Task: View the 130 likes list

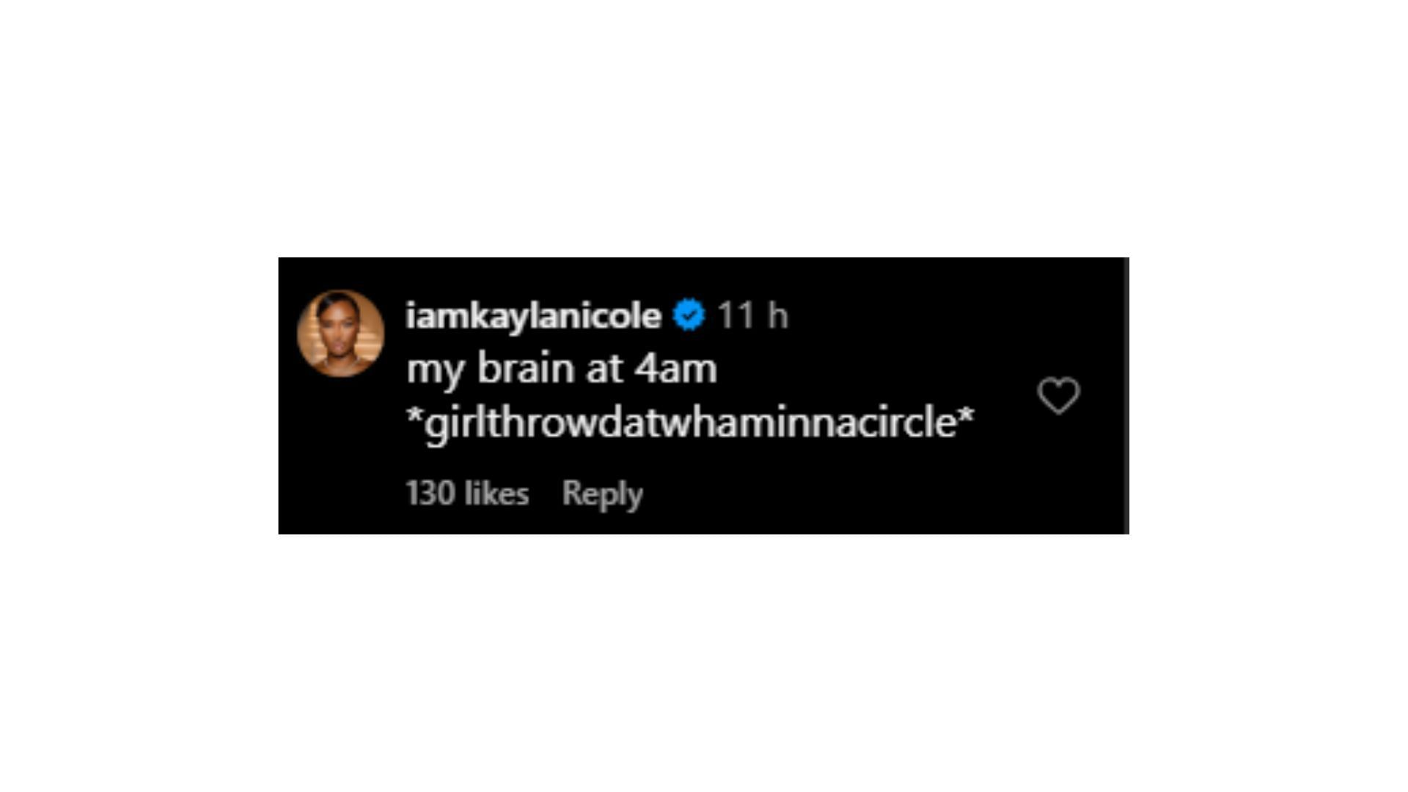Action: tap(467, 494)
